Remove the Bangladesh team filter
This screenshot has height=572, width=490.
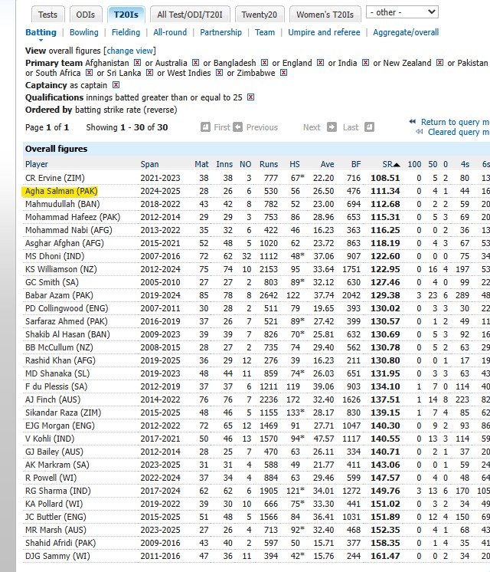click(264, 63)
